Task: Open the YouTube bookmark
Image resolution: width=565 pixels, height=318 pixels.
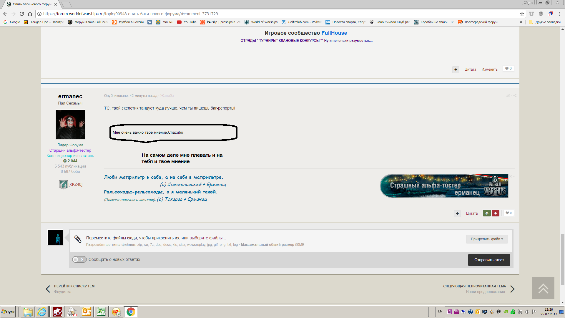Action: 187,22
